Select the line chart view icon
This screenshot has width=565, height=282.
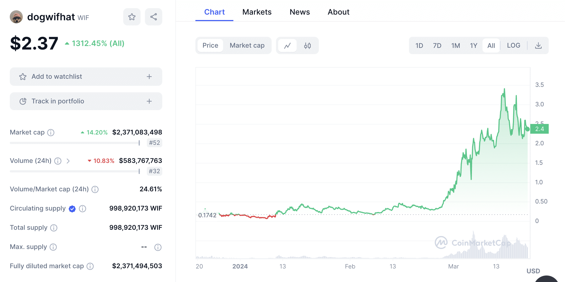287,45
